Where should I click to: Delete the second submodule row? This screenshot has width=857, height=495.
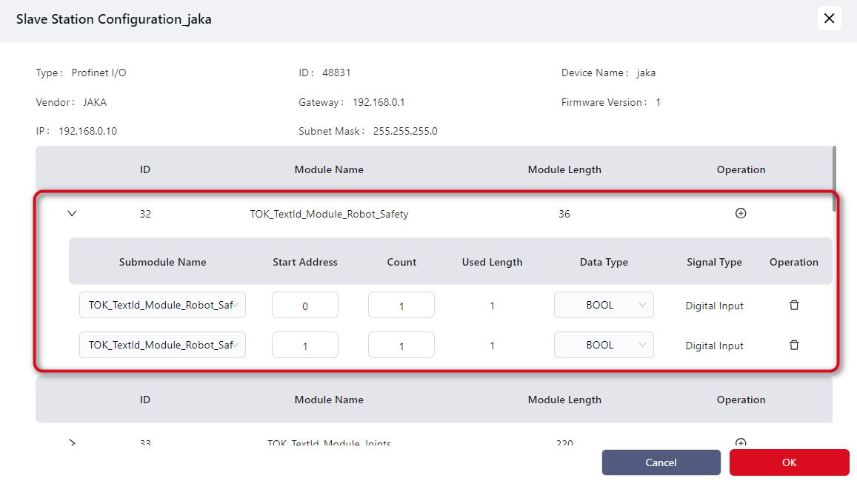793,345
